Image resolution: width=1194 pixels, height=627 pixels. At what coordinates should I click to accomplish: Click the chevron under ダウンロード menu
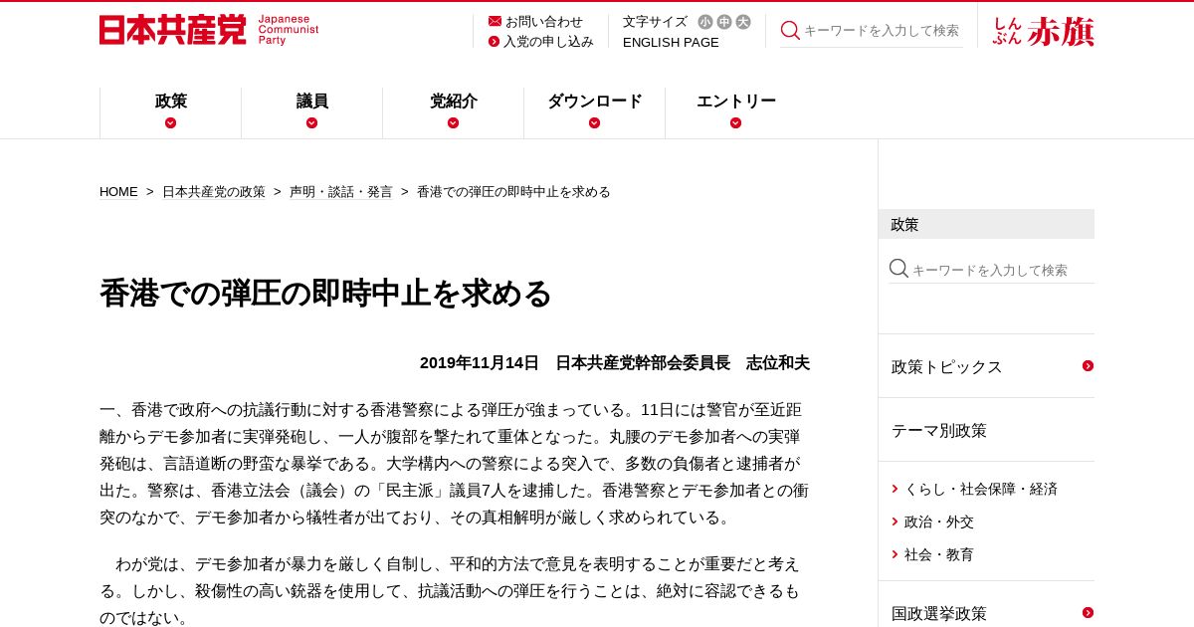595,123
